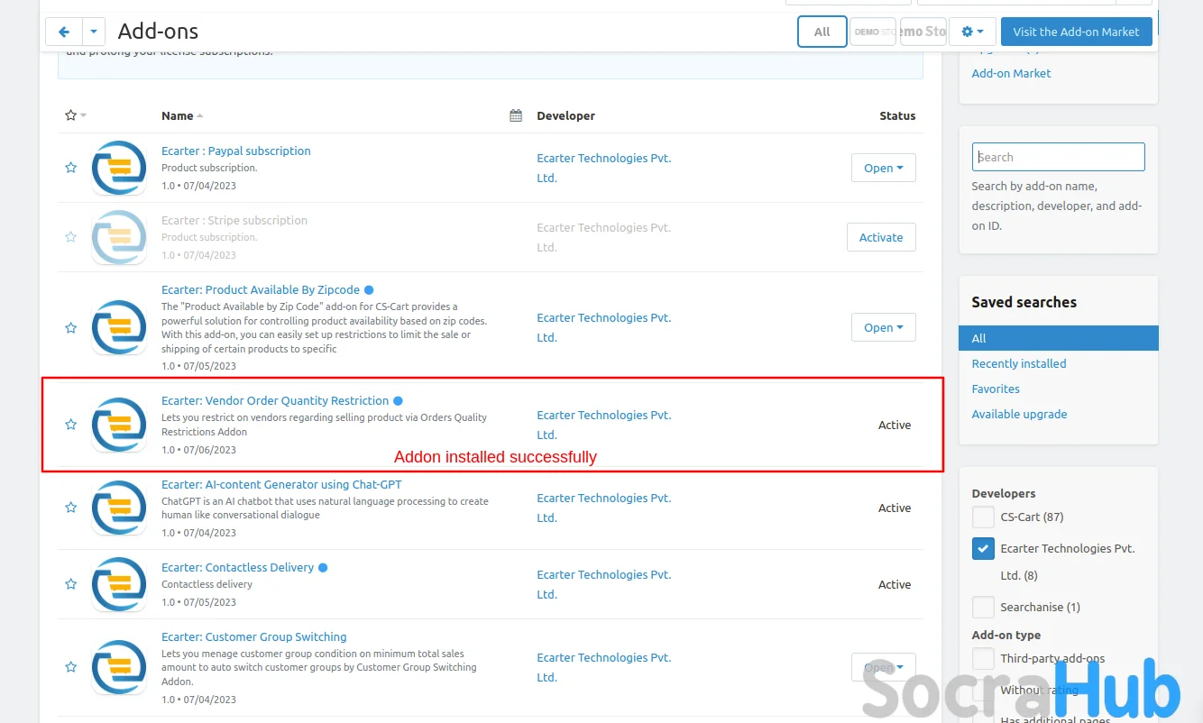1203x723 pixels.
Task: Star the Ecarter Paypal subscription add-on
Action: pos(70,168)
